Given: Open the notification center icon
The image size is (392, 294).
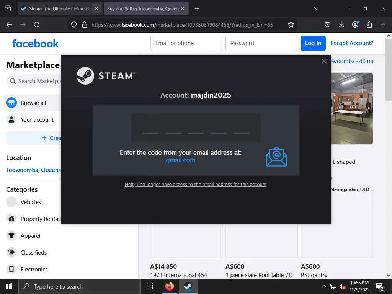Looking at the screenshot, I should click(380, 286).
